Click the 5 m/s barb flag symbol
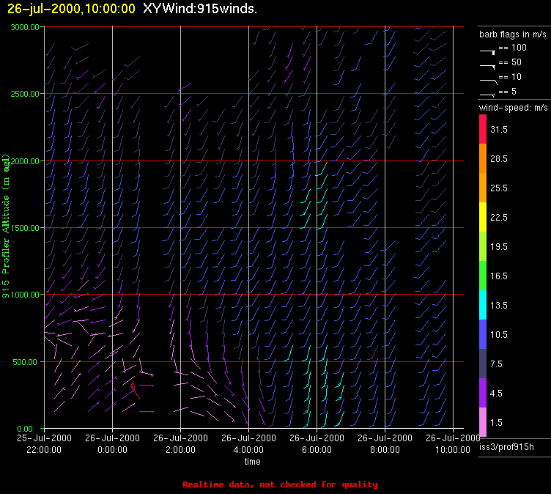551x494 pixels. [x=487, y=95]
